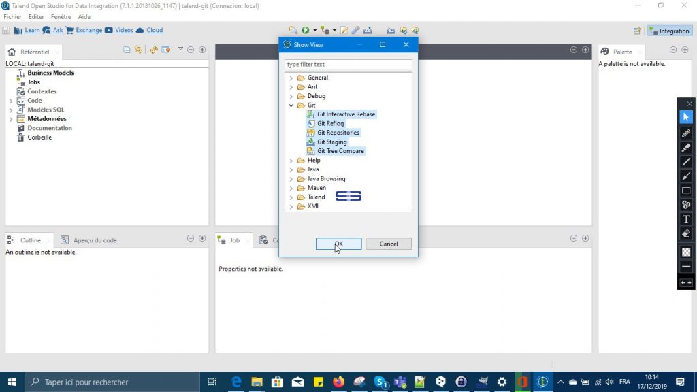Select the highlighter annotation tool
This screenshot has height=392, width=697.
686,148
